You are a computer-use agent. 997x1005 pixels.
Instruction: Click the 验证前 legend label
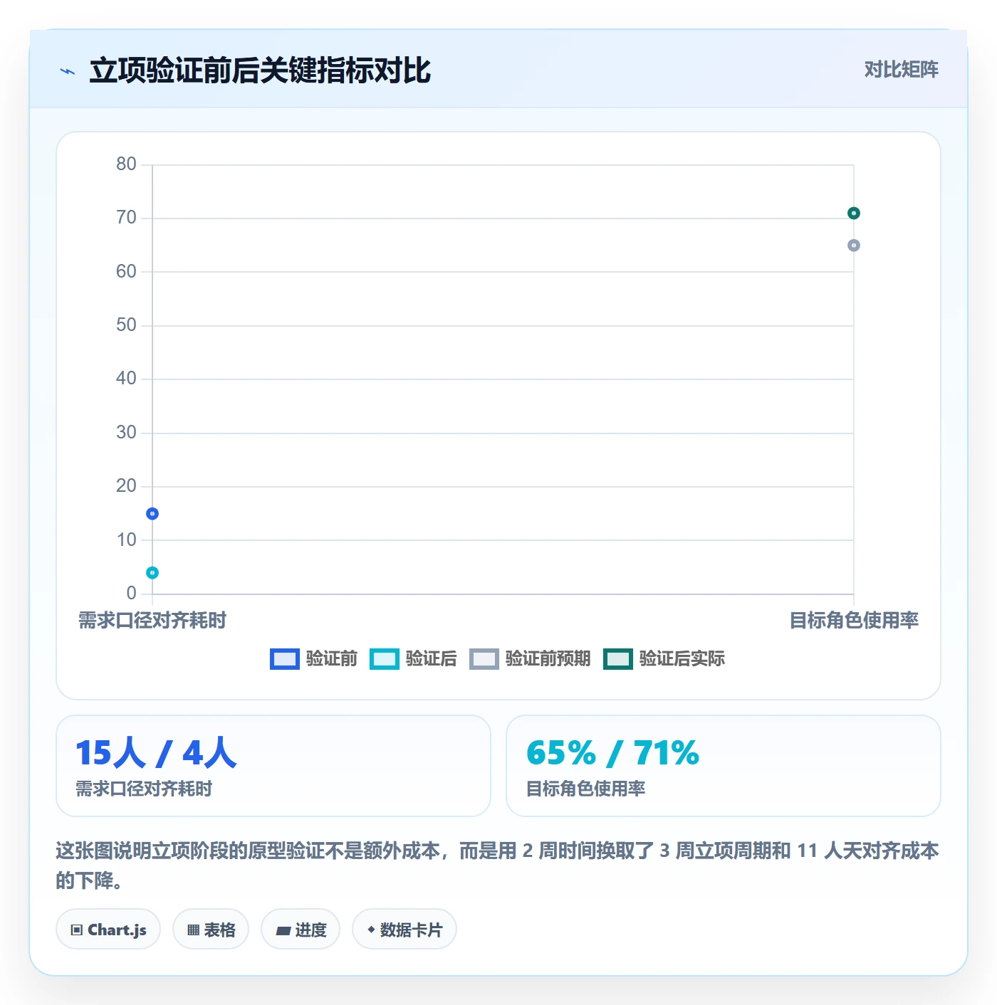pyautogui.click(x=332, y=659)
